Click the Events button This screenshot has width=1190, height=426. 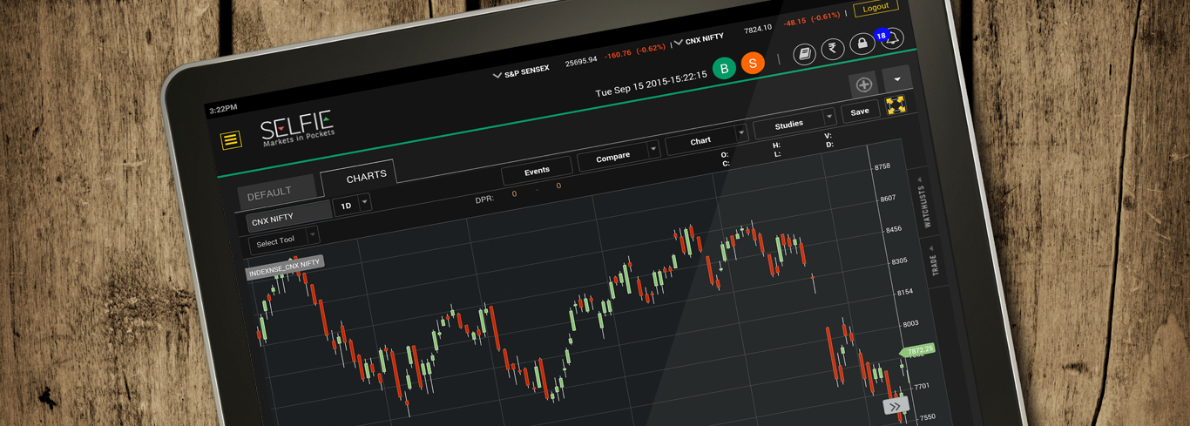pyautogui.click(x=537, y=171)
